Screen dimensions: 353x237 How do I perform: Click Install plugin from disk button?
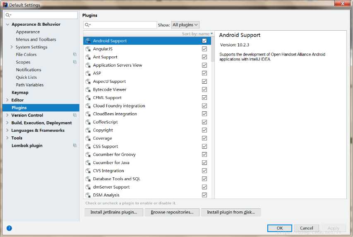click(231, 212)
